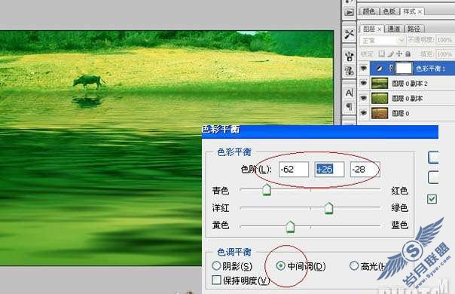Click the 洋红 label in dialog

[x=221, y=208]
